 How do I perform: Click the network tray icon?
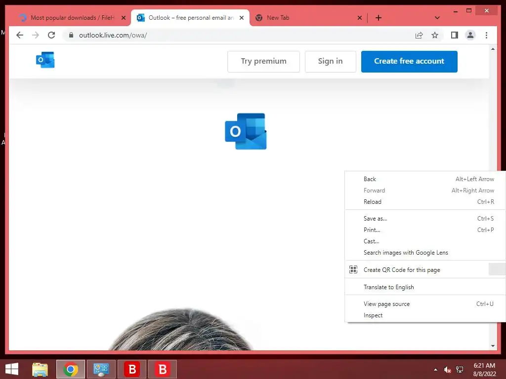pos(460,370)
